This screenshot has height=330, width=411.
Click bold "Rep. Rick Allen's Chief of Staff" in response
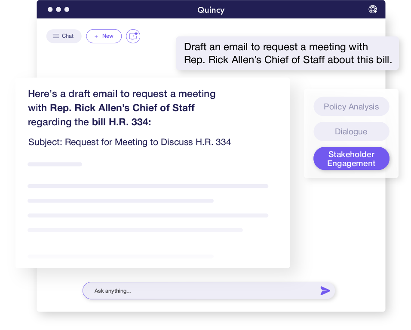[x=122, y=107]
